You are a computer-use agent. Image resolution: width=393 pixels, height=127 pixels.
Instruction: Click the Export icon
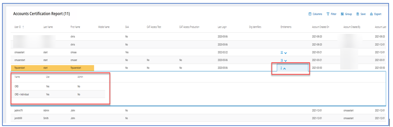[x=371, y=14]
